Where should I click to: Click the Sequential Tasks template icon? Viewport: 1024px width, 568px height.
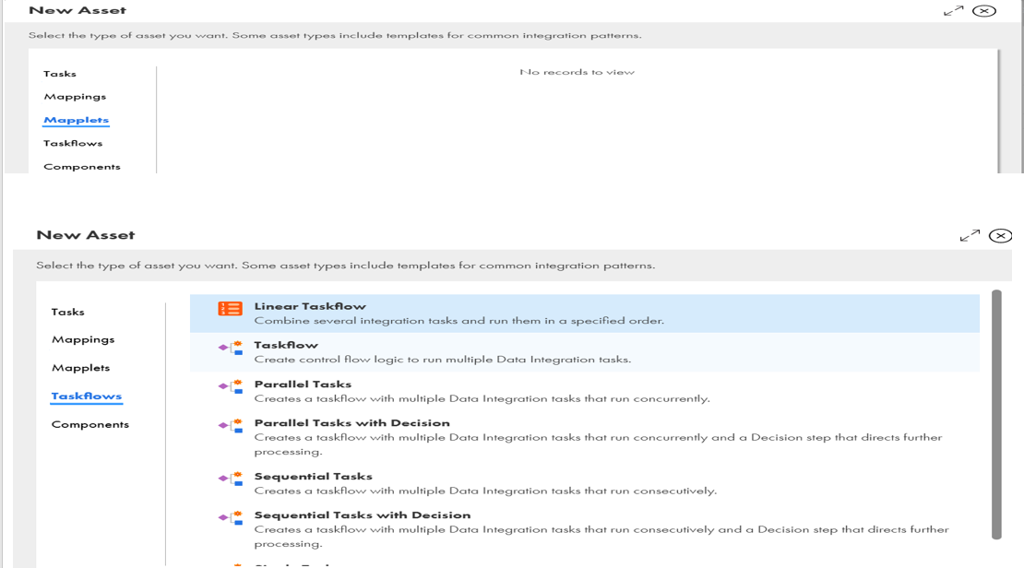231,479
